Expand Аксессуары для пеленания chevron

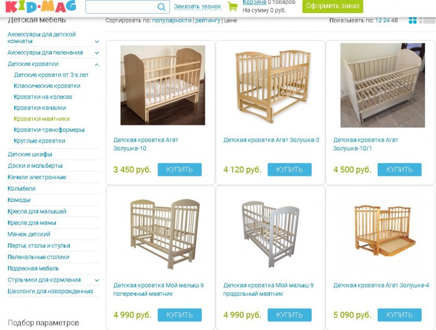(x=97, y=53)
